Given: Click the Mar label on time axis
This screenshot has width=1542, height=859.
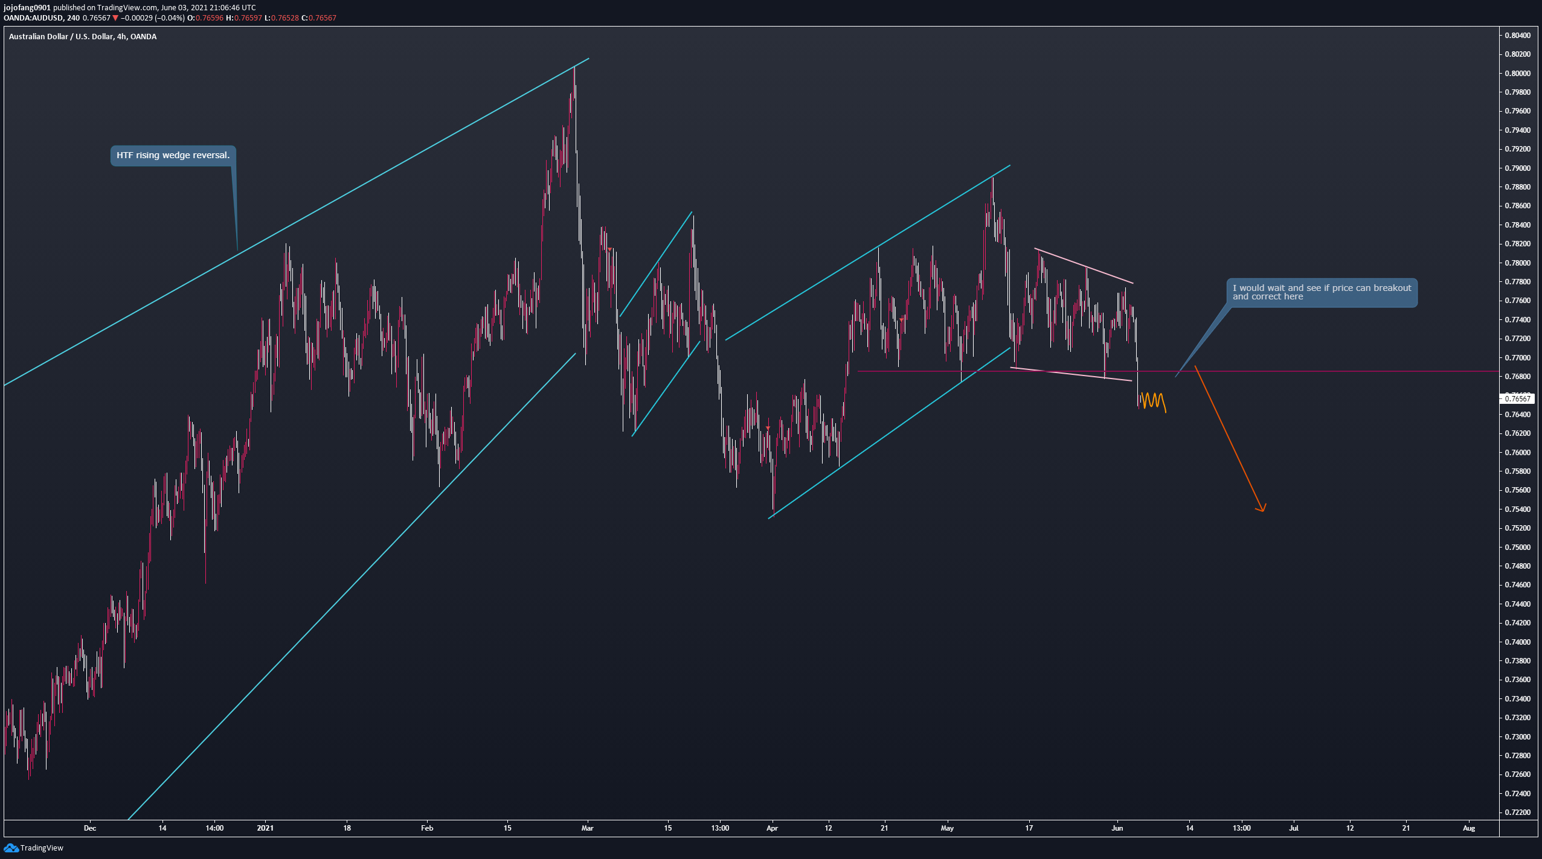Looking at the screenshot, I should (588, 828).
